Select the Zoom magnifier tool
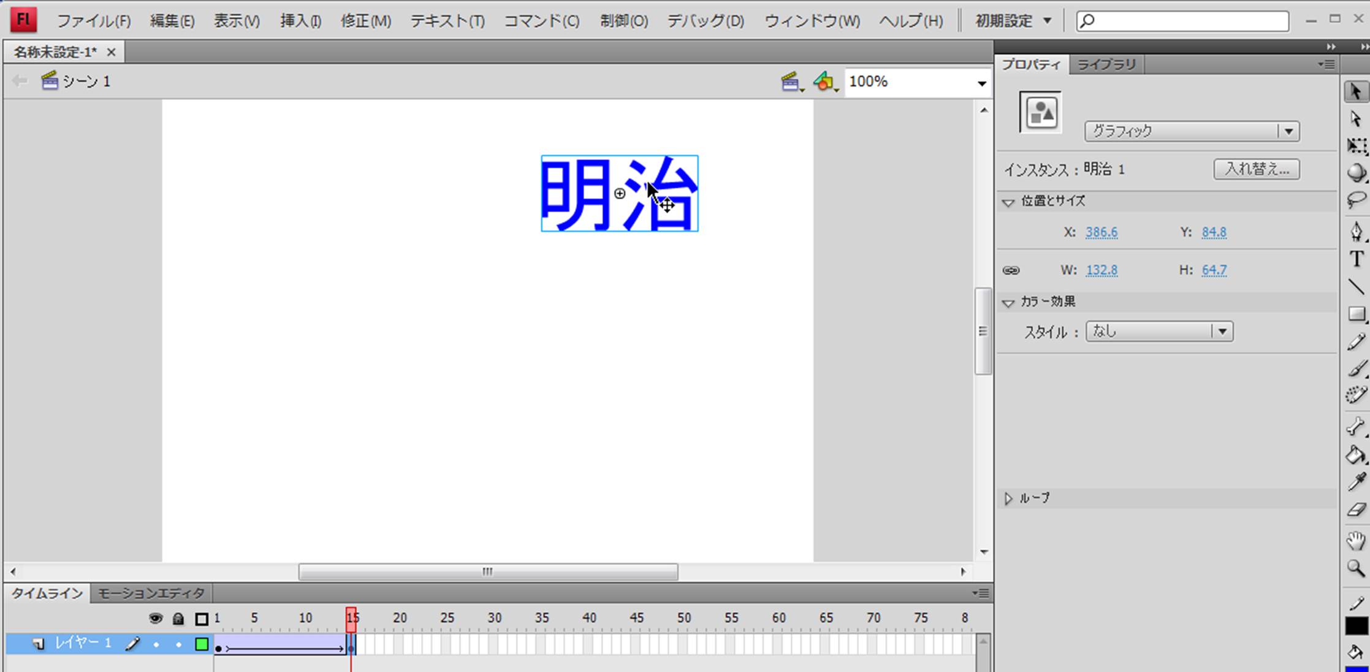This screenshot has width=1370, height=672. (x=1355, y=568)
